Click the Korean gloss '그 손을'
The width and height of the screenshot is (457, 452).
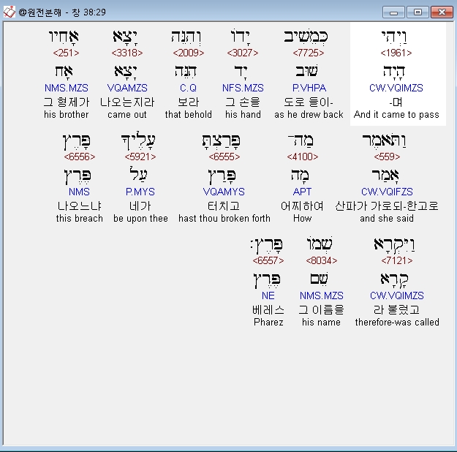(243, 102)
